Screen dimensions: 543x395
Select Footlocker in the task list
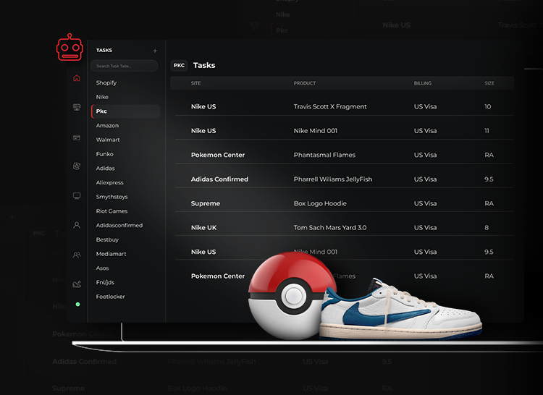tap(110, 297)
